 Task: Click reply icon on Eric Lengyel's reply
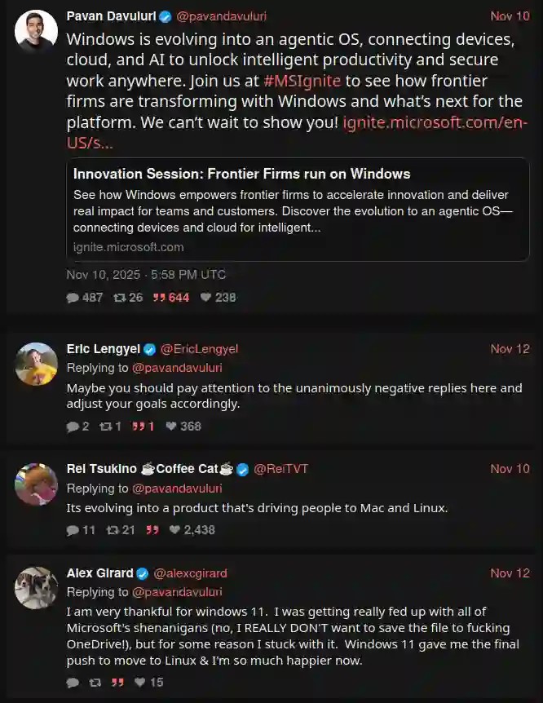coord(73,426)
